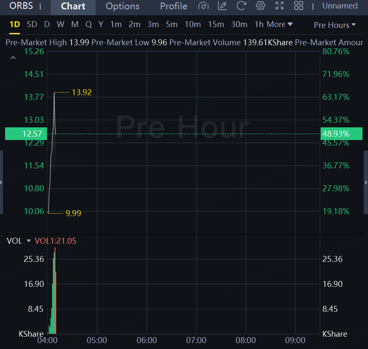The width and height of the screenshot is (368, 349).
Task: Collapse the chart using up chevron
Action: pos(13,58)
